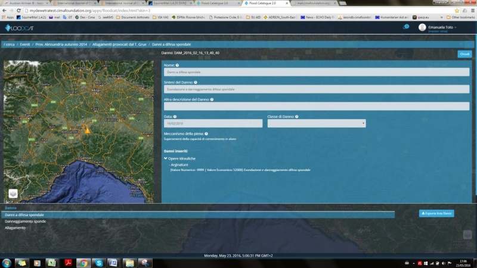477x268 pixels.
Task: Open the notifications icon beside user name
Action: tap(407, 27)
